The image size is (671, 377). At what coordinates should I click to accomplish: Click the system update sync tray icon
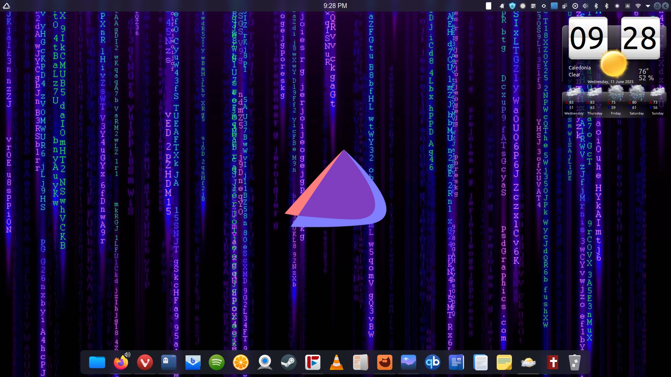[x=544, y=6]
